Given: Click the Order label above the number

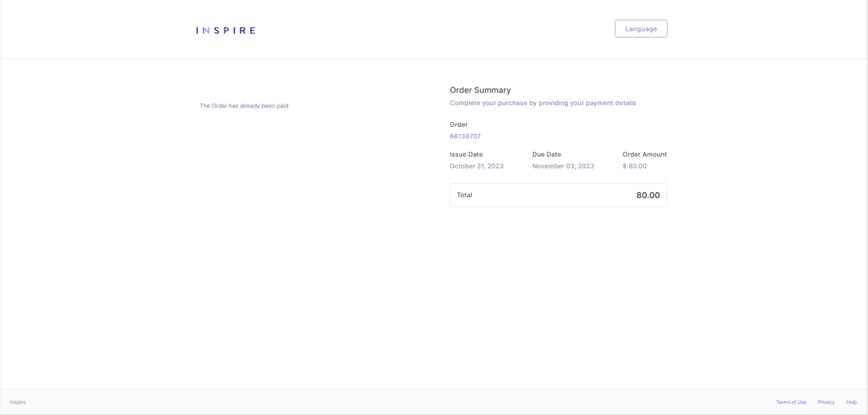Looking at the screenshot, I should pos(459,125).
